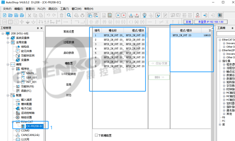Image resolution: width=235 pixels, height=141 pixels.
Task: Click the Download to PLC icon
Action: click(131, 15)
